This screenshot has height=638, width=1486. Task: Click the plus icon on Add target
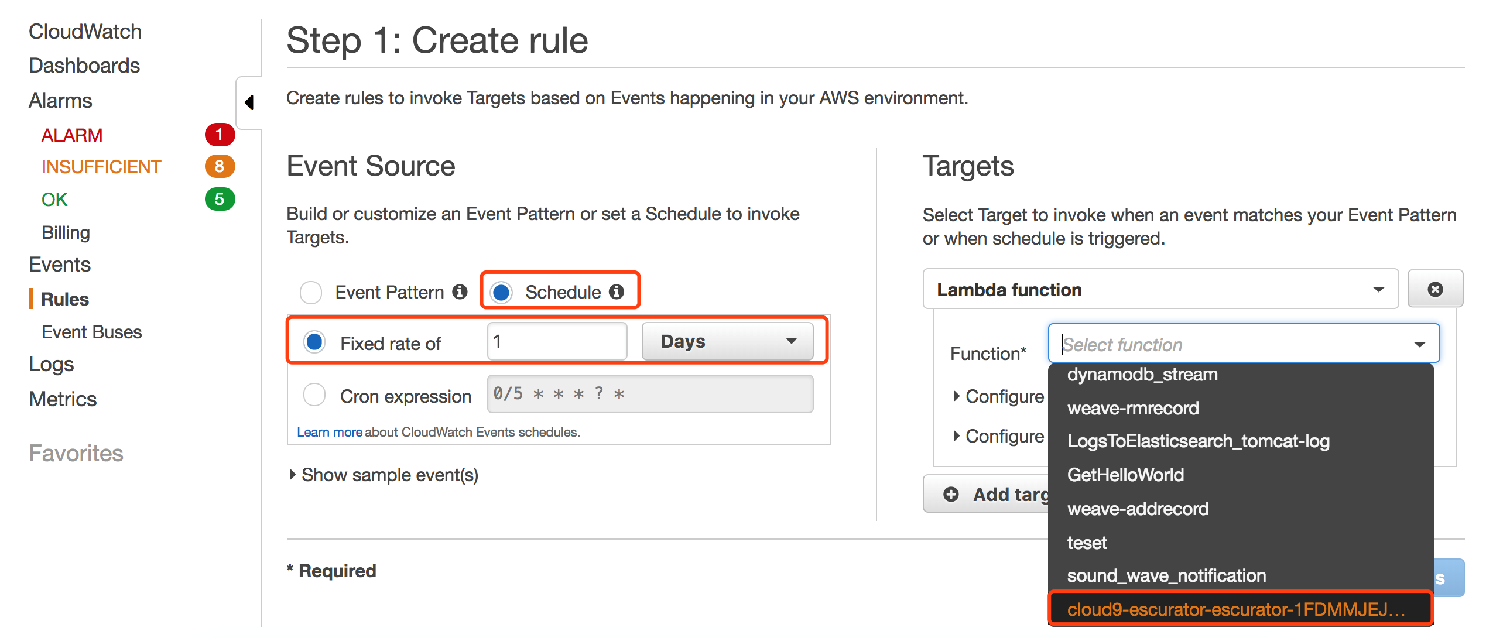[x=951, y=495]
